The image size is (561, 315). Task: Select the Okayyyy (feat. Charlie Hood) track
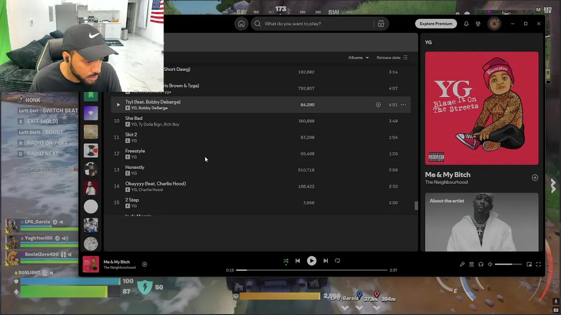click(x=261, y=186)
